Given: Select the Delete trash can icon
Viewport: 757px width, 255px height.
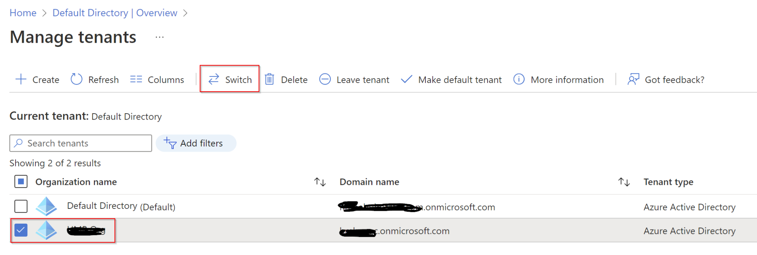Looking at the screenshot, I should [x=269, y=79].
